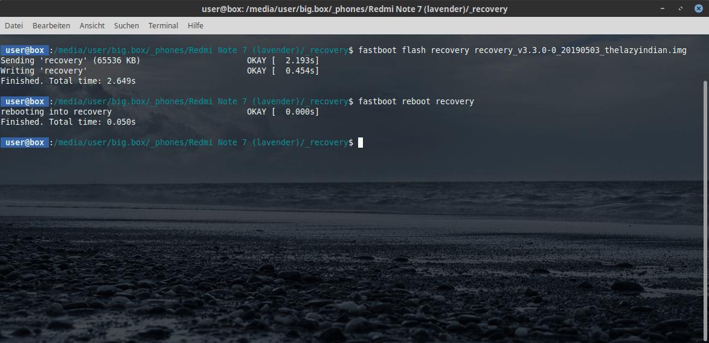Click the blinking cursor at last prompt
Screen dimensions: 709x343
361,143
